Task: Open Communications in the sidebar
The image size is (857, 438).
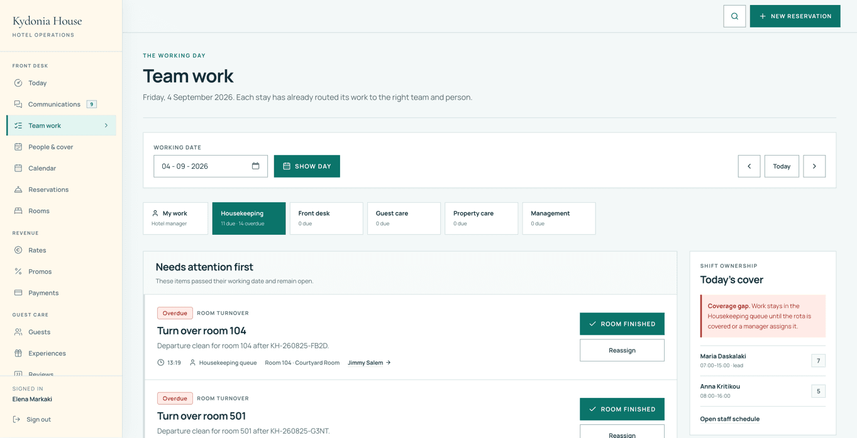Action: (x=61, y=104)
